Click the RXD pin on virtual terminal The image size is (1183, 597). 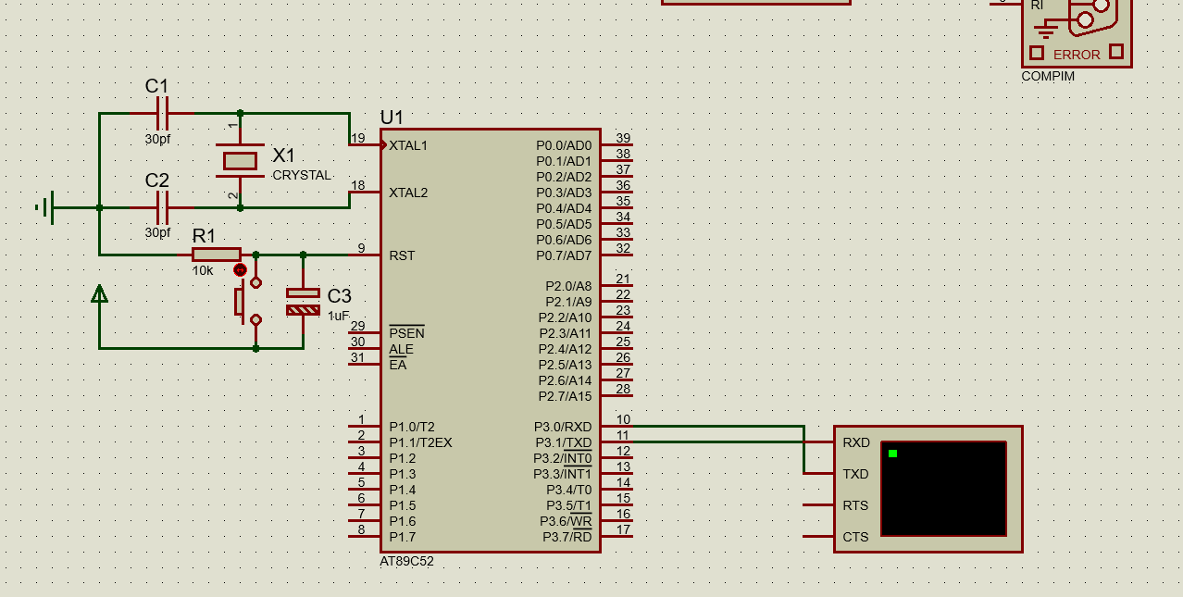[856, 442]
